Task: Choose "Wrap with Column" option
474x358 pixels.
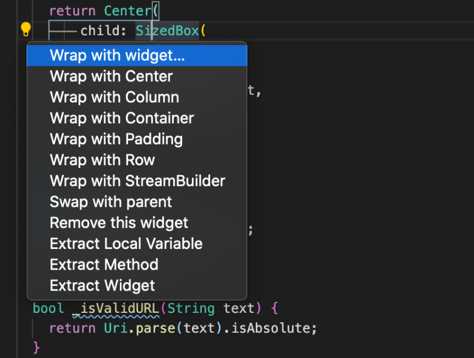Action: pyautogui.click(x=114, y=97)
